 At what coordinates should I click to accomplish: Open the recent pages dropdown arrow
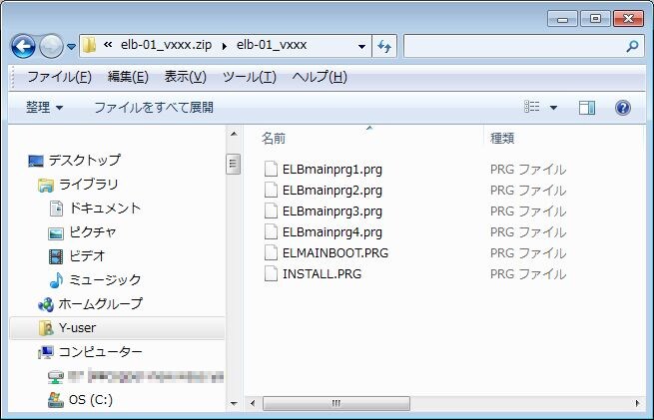[72, 46]
